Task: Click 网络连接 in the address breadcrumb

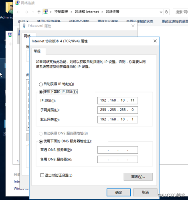Action: 112,12
